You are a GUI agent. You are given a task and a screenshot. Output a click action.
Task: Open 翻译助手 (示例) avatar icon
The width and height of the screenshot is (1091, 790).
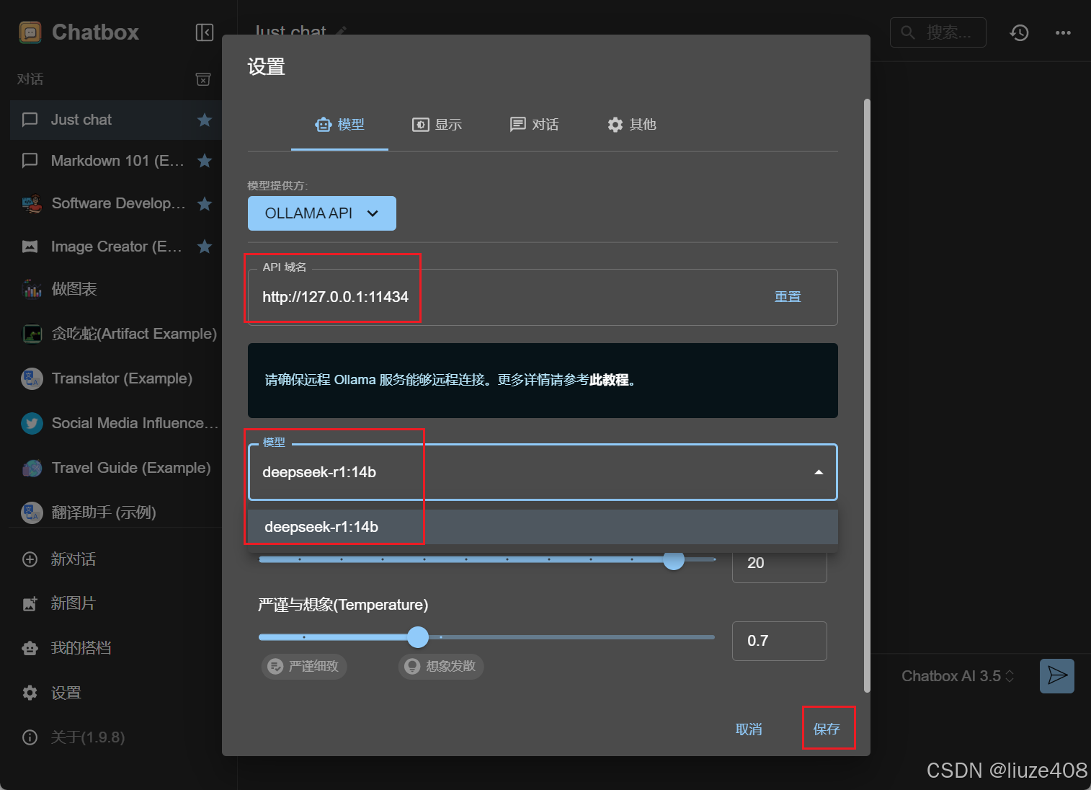[x=32, y=512]
